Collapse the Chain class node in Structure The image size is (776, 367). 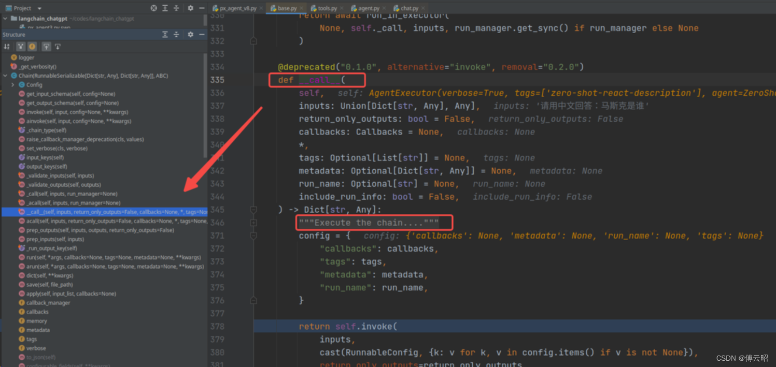(6, 76)
